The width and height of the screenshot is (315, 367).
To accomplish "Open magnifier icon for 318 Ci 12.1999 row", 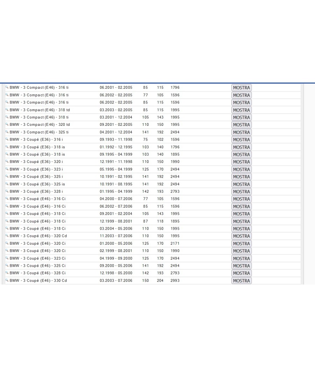I will pos(7,221).
